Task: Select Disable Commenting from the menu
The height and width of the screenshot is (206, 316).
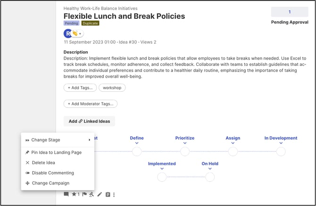Action: pos(52,173)
